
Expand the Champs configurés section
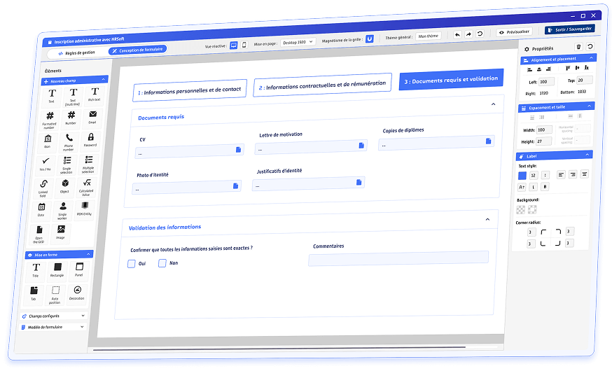(83, 315)
